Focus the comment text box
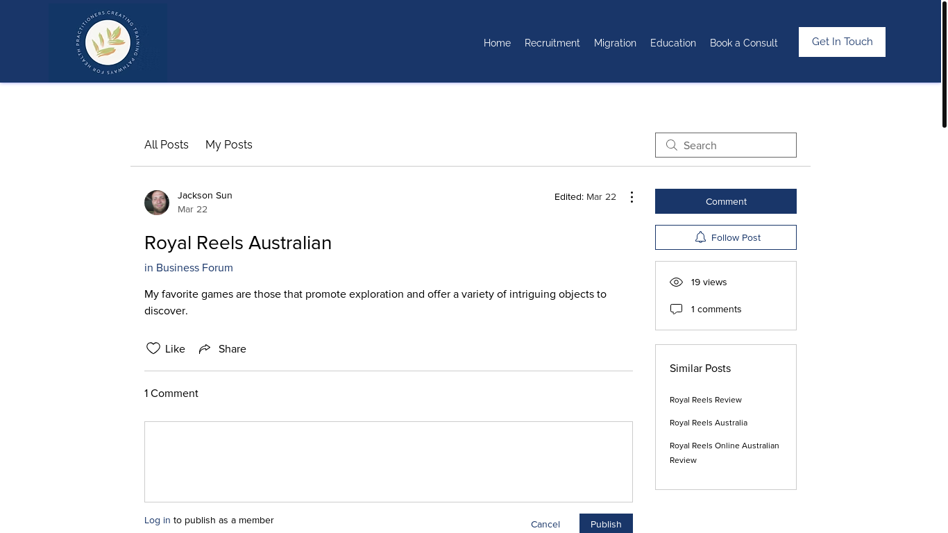The height and width of the screenshot is (533, 948). [389, 462]
